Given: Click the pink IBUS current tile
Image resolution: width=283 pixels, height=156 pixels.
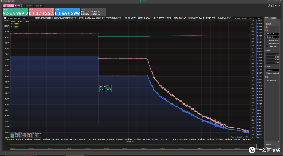Looking at the screenshot, I should (x=41, y=12).
